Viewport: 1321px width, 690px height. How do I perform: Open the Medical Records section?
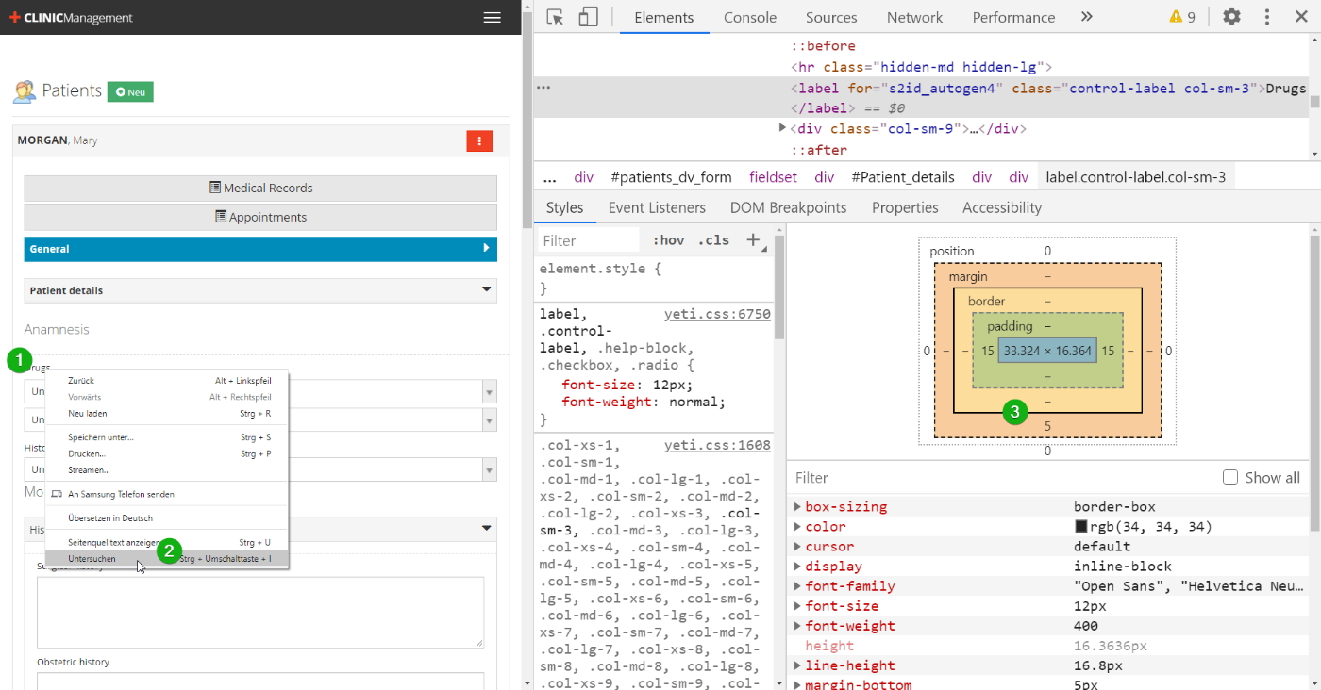click(x=260, y=188)
